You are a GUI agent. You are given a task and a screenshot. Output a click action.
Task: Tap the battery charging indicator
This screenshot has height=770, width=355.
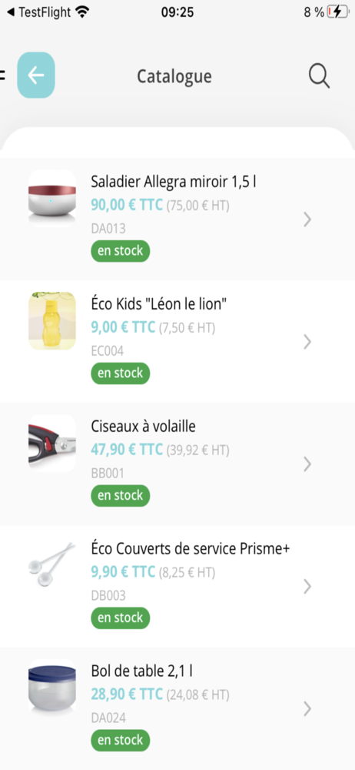coord(338,12)
